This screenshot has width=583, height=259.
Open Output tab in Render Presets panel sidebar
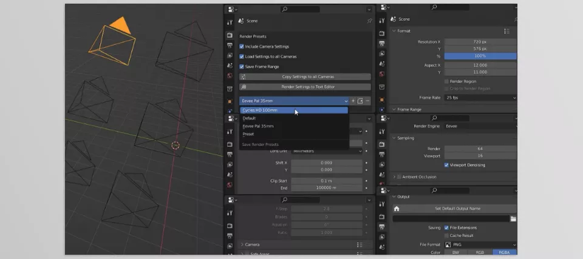[230, 45]
